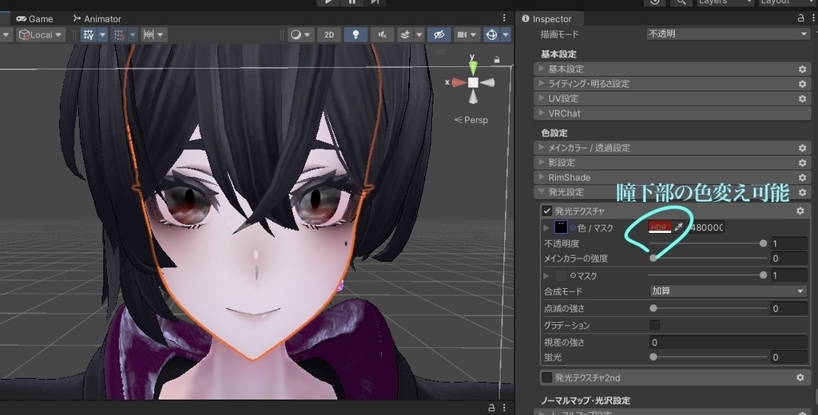This screenshot has width=818, height=415.
Task: Toggle hidden objects visibility eye
Action: 439,35
